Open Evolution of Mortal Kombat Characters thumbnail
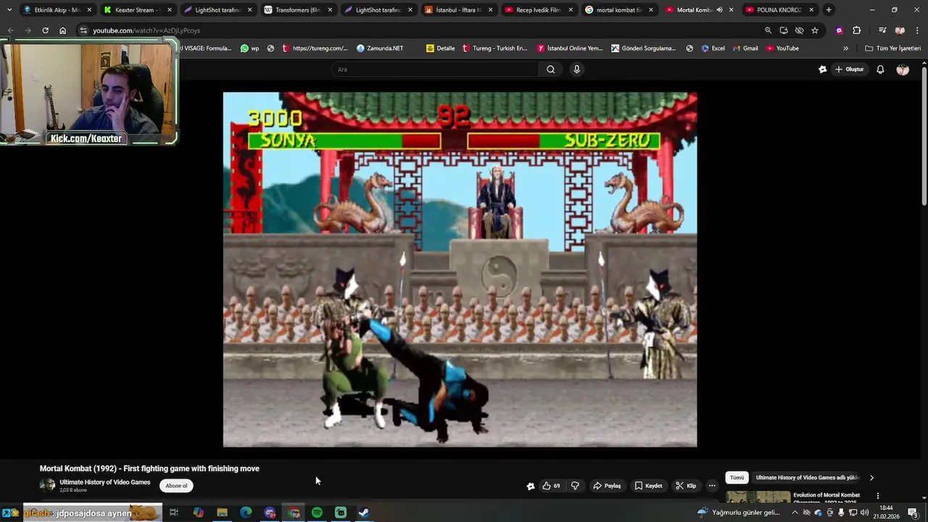Image resolution: width=928 pixels, height=522 pixels. pyautogui.click(x=758, y=497)
